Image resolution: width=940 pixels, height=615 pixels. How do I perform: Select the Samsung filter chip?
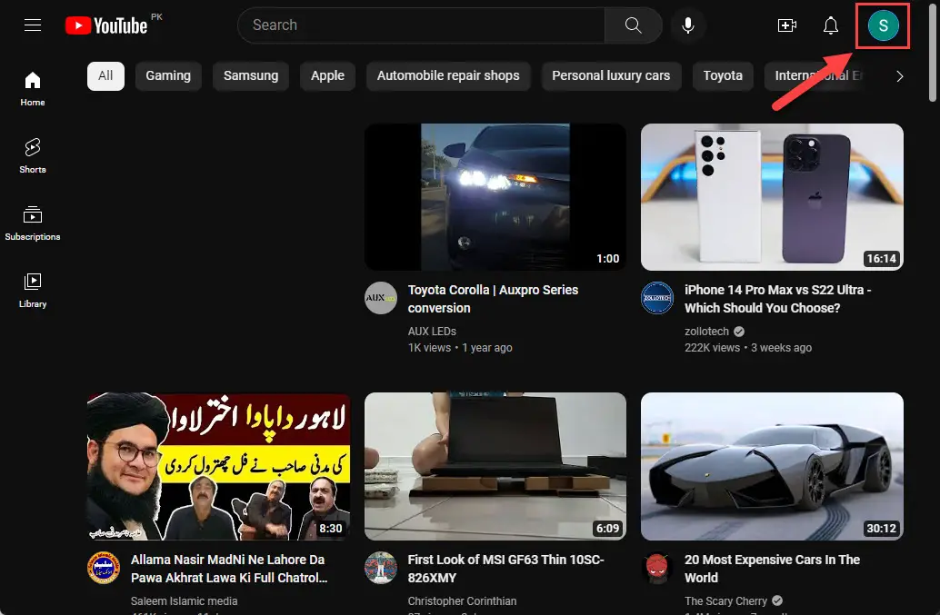251,76
